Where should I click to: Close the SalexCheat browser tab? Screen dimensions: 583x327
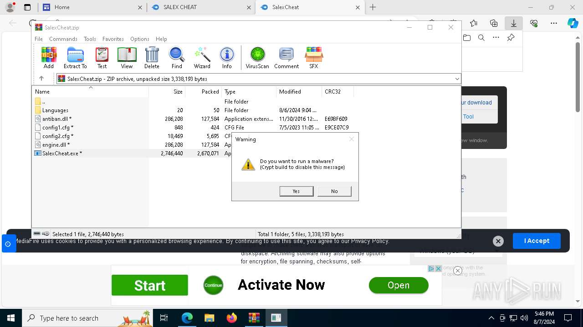pyautogui.click(x=358, y=7)
